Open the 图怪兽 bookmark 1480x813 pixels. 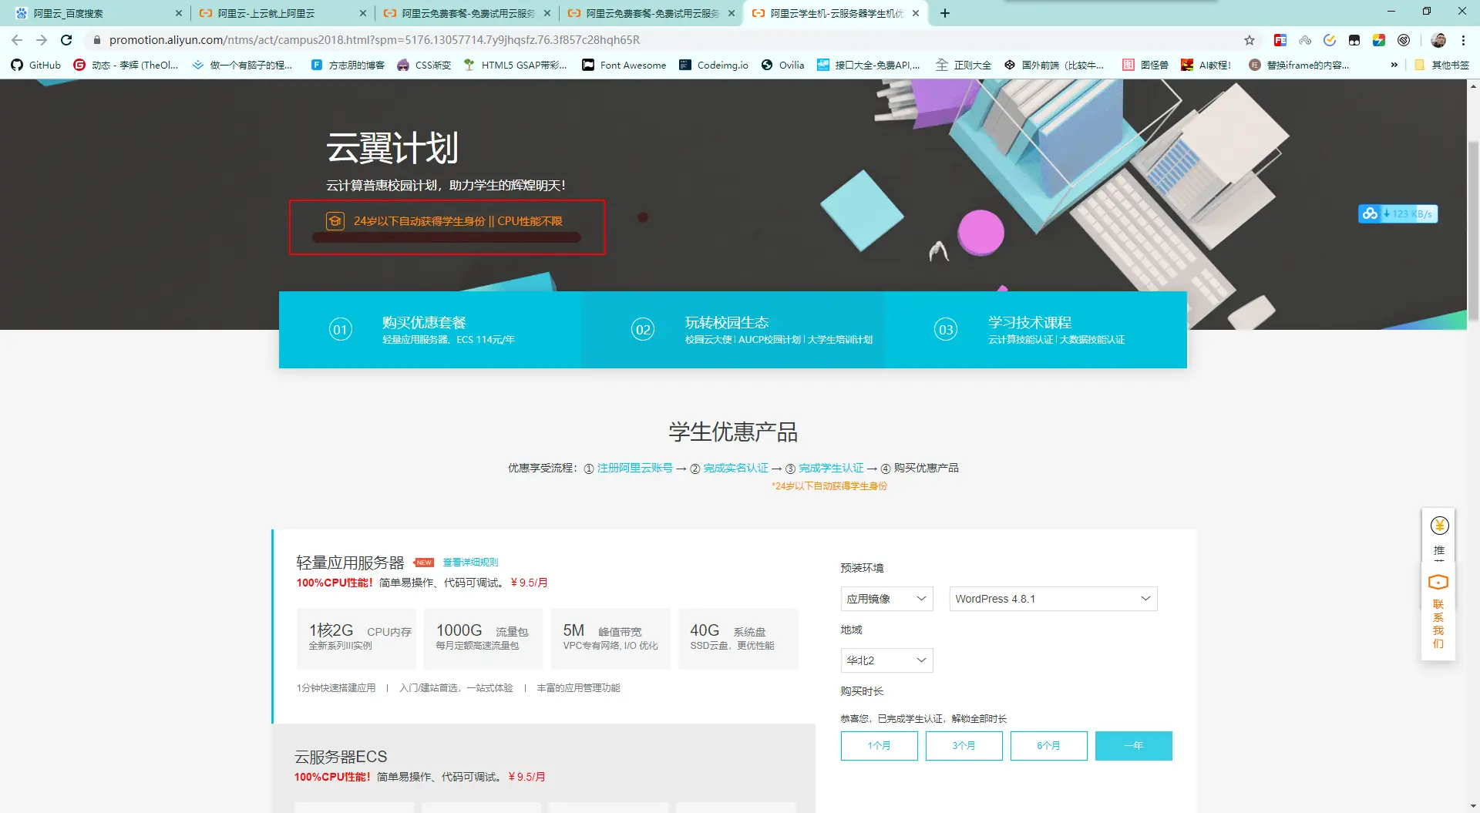1145,65
